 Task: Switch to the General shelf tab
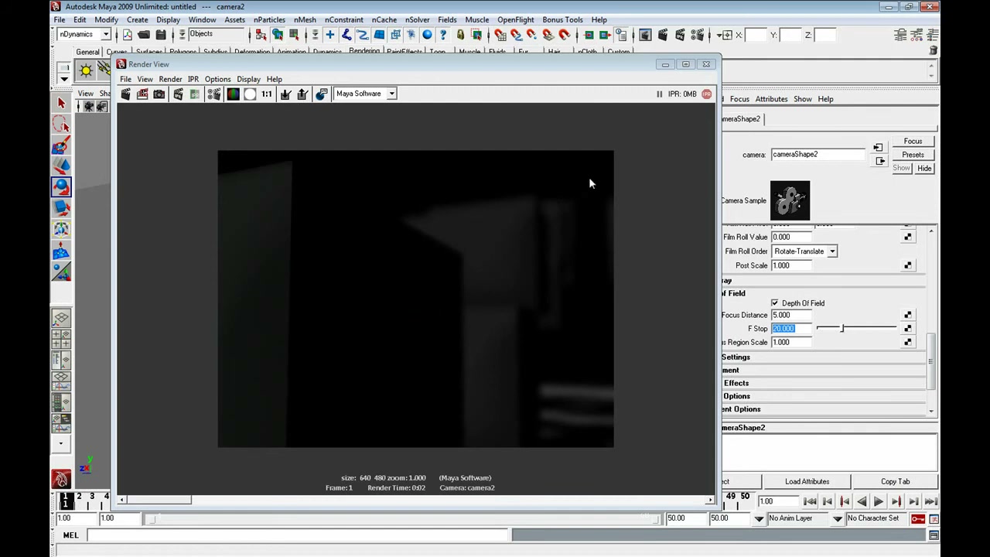tap(87, 52)
